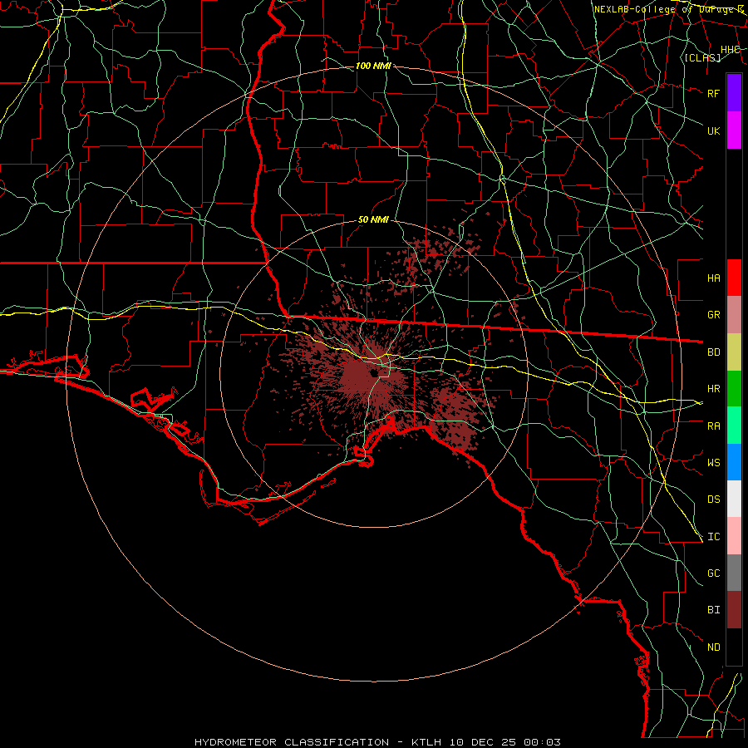Click the HA red legend swatch
Screen dimensions: 748x748
[734, 278]
